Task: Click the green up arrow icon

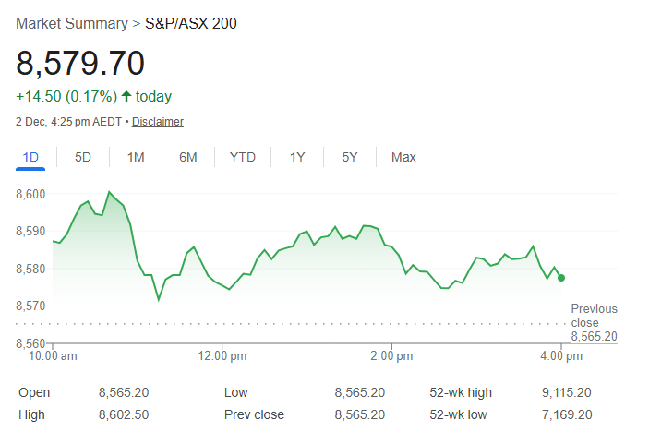Action: point(126,96)
